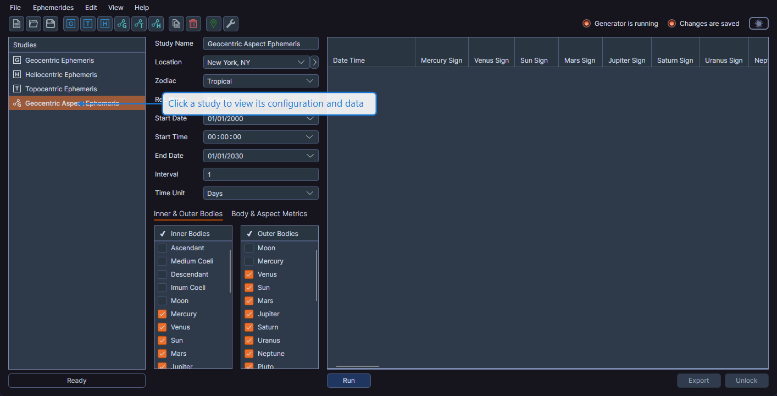The height and width of the screenshot is (396, 777).
Task: Click the wrench settings icon
Action: click(x=231, y=24)
